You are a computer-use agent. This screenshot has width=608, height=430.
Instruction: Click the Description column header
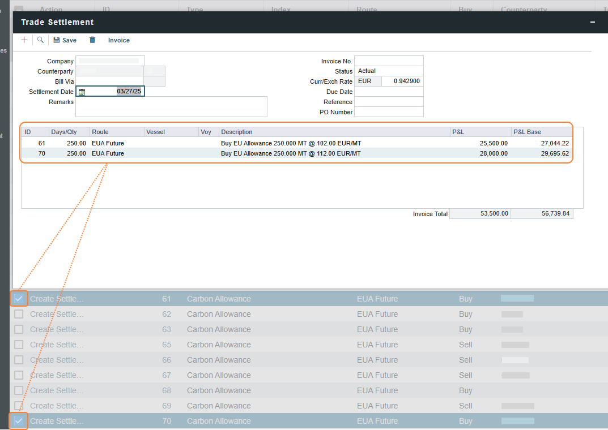pyautogui.click(x=334, y=132)
